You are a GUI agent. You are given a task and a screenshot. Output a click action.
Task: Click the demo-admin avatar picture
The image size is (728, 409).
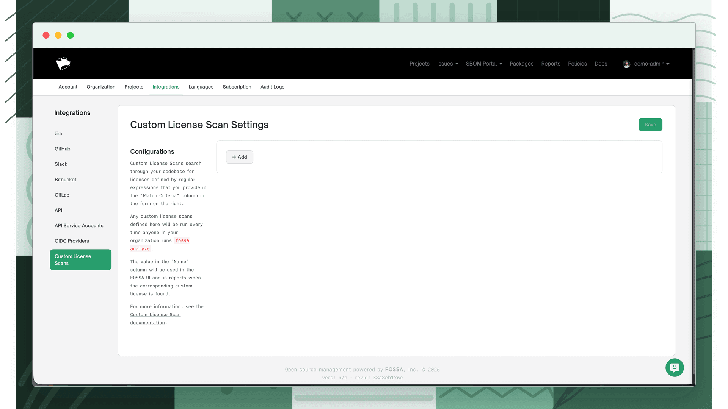click(626, 64)
